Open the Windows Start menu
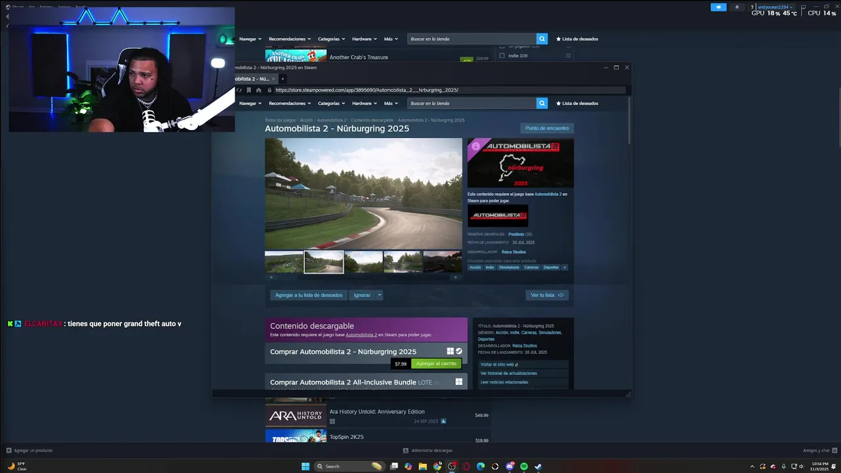 coord(306,466)
